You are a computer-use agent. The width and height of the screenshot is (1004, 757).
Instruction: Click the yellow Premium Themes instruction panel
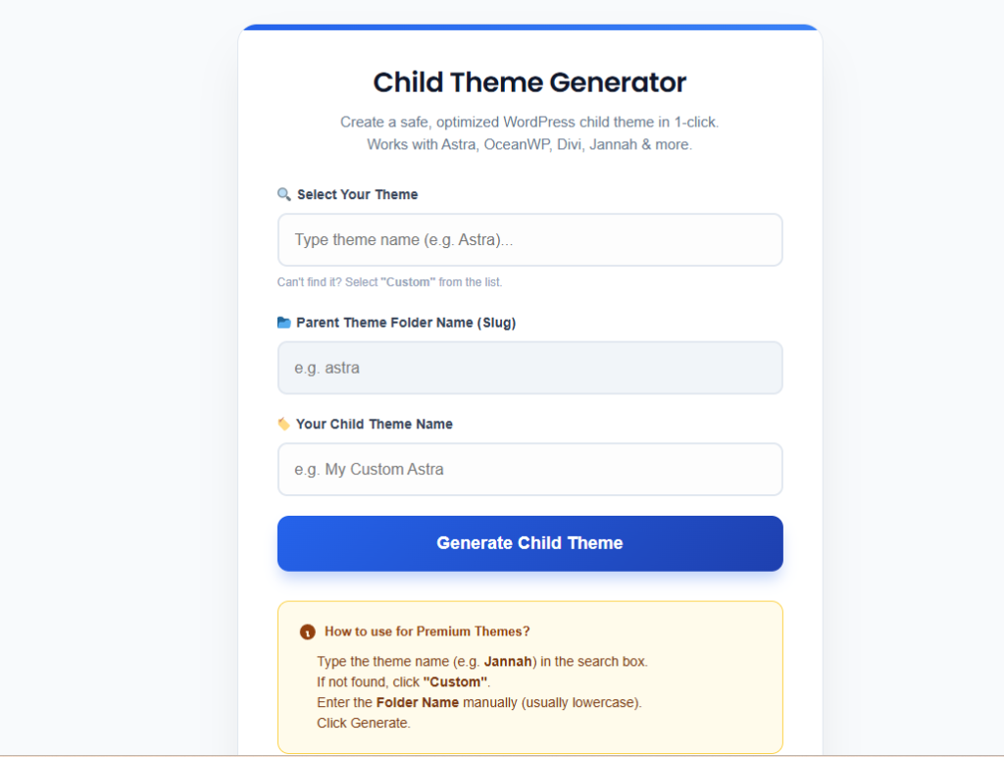[x=529, y=677]
